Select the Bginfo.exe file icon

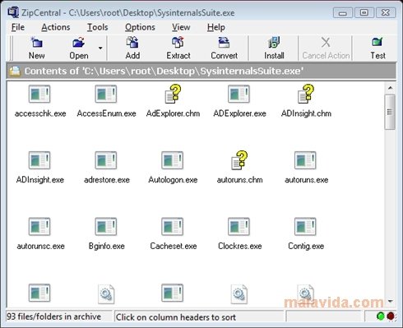pos(106,227)
